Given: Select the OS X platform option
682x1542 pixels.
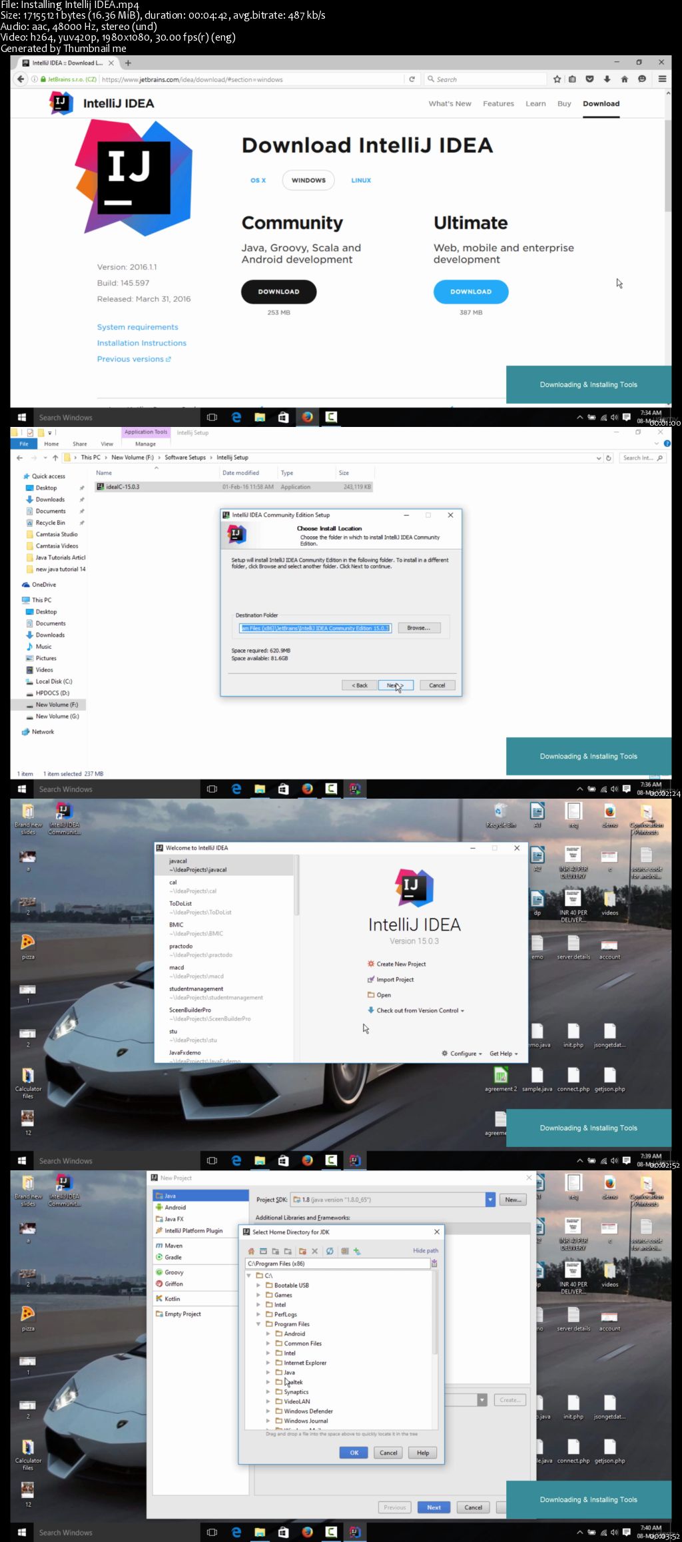Looking at the screenshot, I should (258, 181).
